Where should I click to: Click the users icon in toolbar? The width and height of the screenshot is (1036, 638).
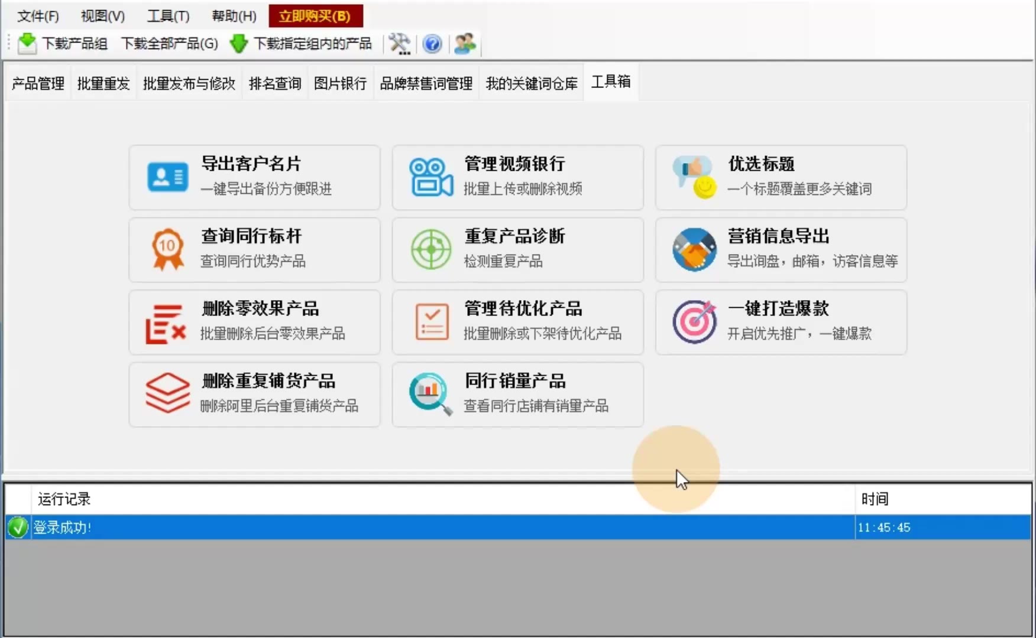pos(465,43)
